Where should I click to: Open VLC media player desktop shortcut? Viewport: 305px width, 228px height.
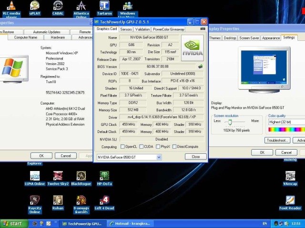[10, 6]
